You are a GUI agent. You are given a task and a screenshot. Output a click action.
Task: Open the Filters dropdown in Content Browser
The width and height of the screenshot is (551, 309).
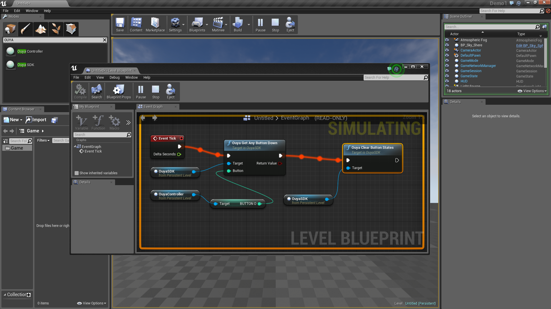tap(43, 140)
